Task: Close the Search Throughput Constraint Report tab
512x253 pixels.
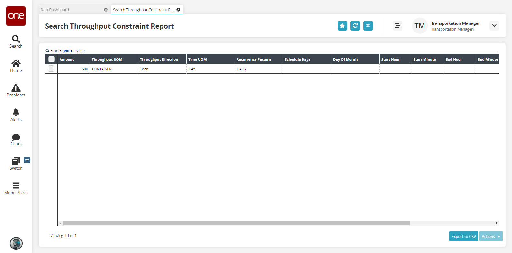Action: point(178,10)
